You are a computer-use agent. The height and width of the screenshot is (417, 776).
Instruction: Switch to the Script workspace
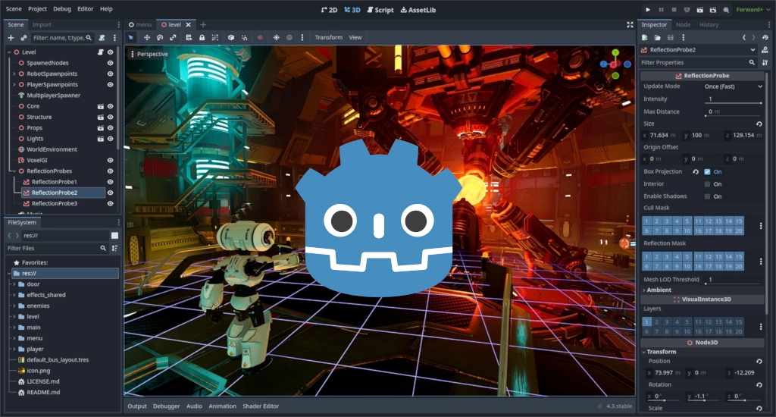(380, 10)
